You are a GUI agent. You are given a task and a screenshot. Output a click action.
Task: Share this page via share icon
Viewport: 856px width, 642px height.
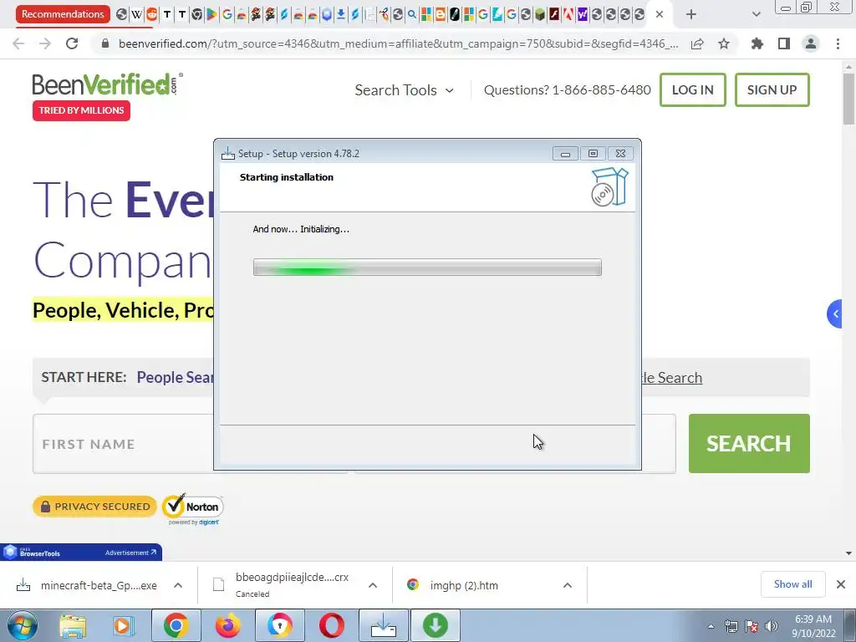(697, 43)
